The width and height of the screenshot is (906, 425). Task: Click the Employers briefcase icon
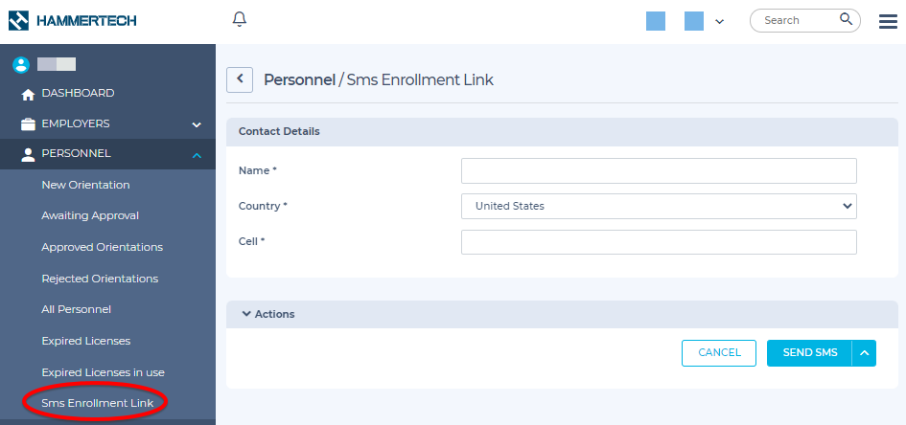point(28,124)
